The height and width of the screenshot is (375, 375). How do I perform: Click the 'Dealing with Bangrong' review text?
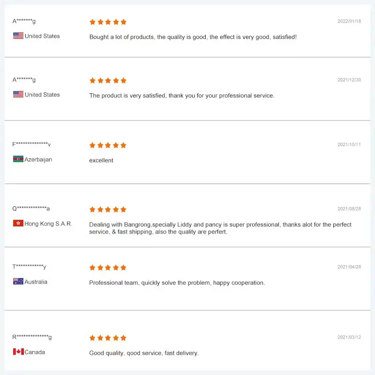click(x=220, y=228)
